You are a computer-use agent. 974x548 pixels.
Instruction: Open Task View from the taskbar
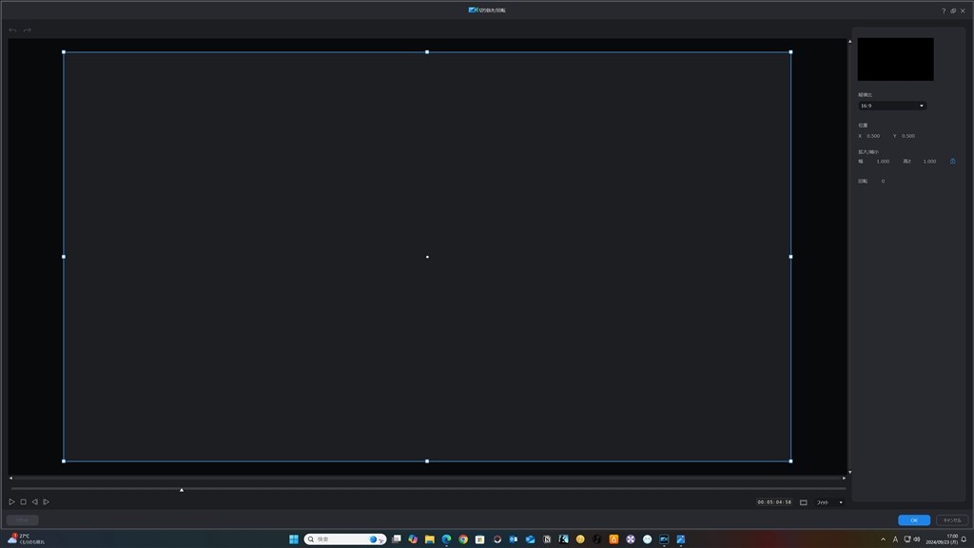point(397,539)
